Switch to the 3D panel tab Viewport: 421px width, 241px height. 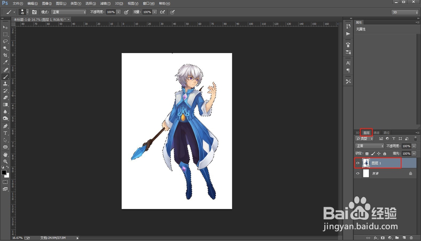357,132
